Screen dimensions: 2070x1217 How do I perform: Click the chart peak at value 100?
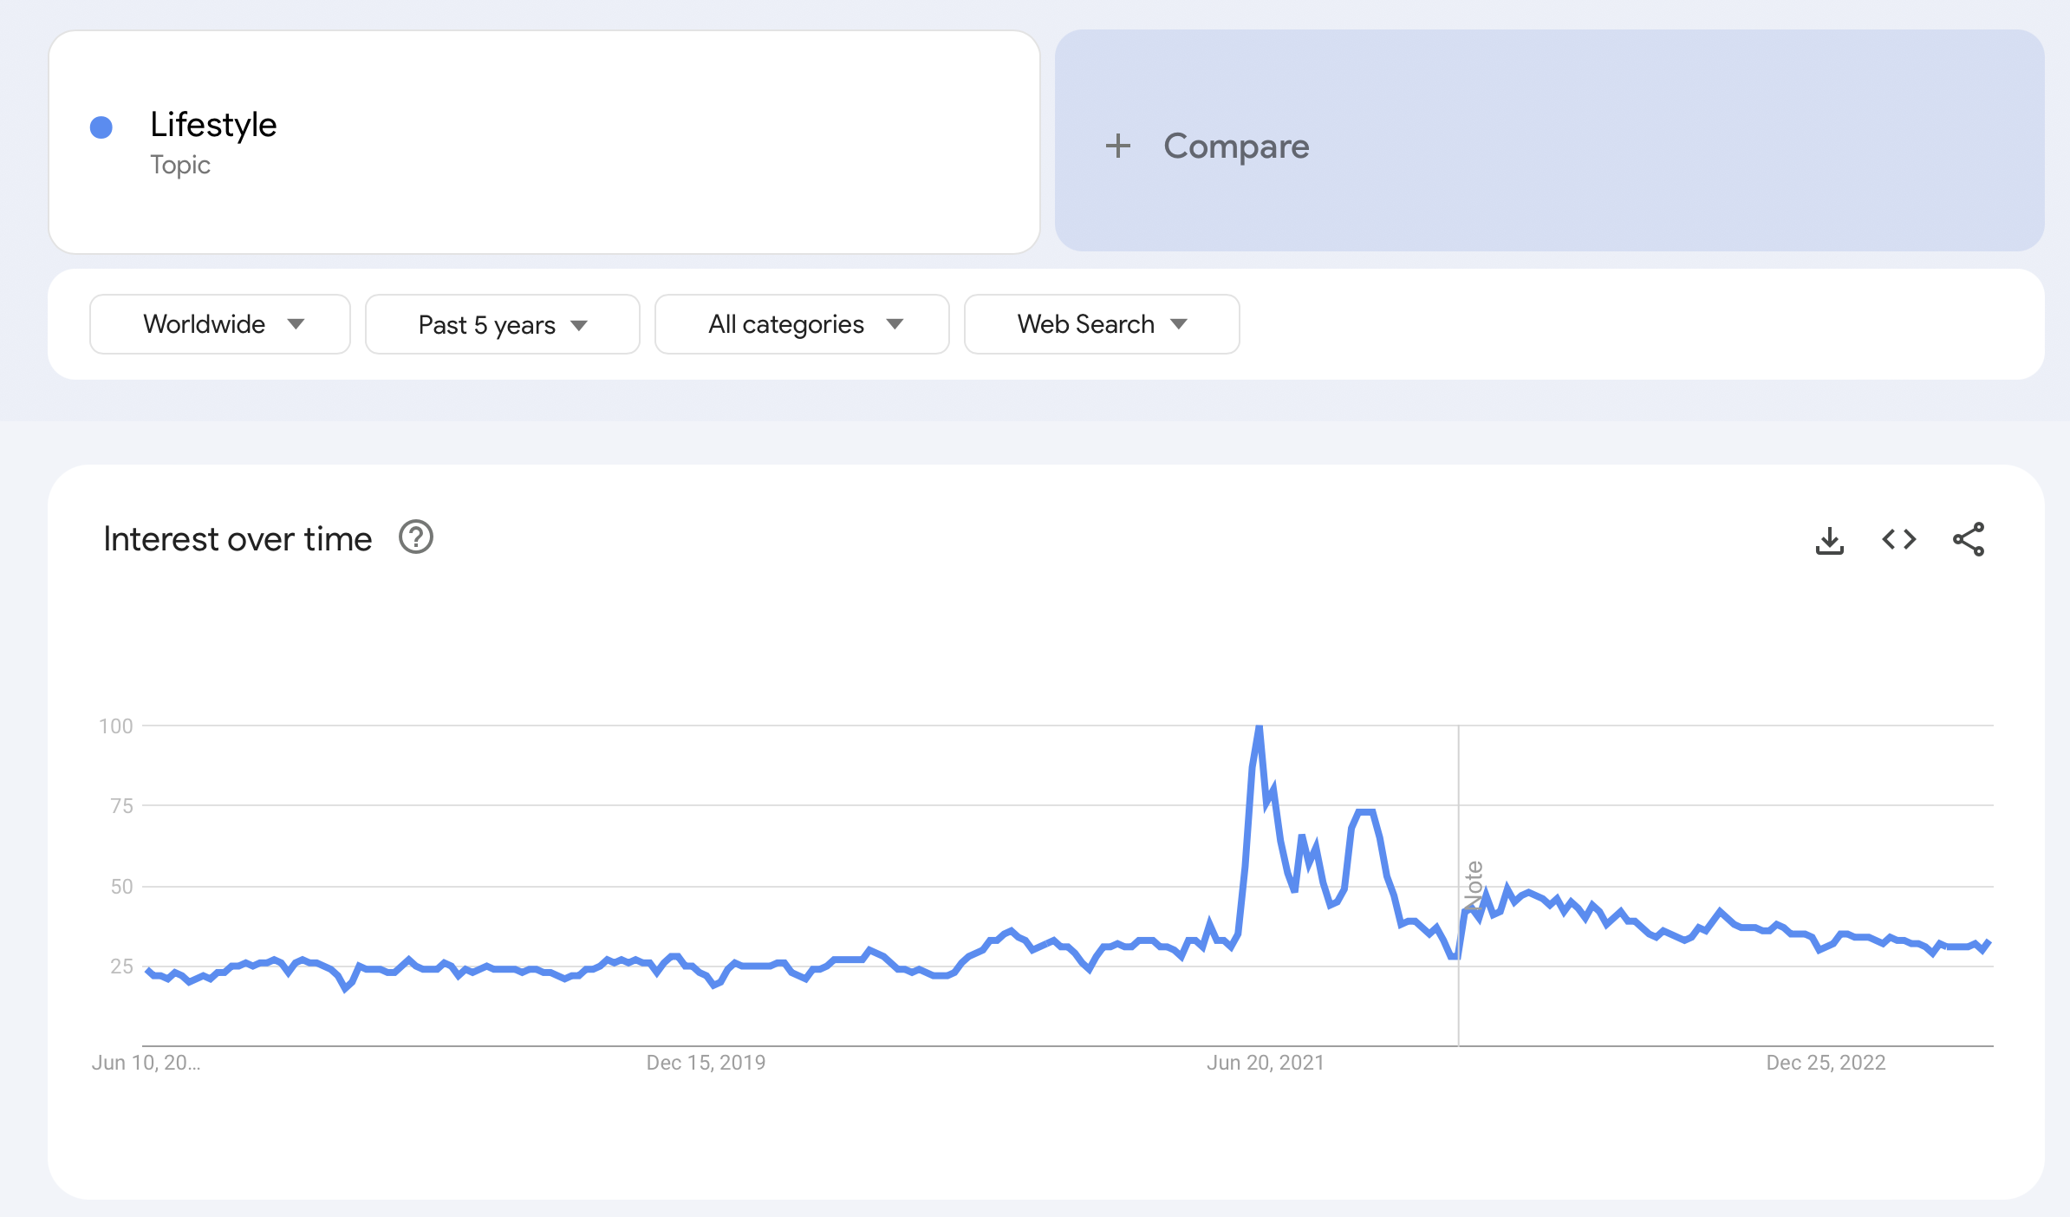(1259, 727)
